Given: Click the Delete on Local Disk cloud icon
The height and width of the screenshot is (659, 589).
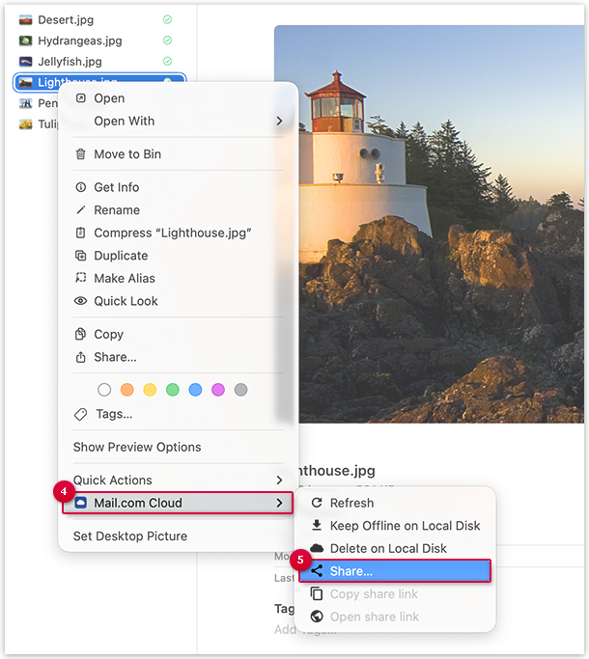Looking at the screenshot, I should pyautogui.click(x=316, y=548).
